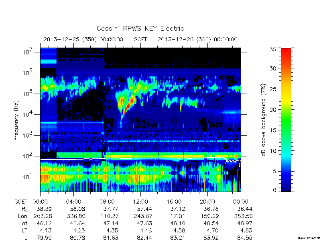The height and width of the screenshot is (240, 321).
Task: Click the "frequency (Hz)" axis label
Action: (17, 120)
